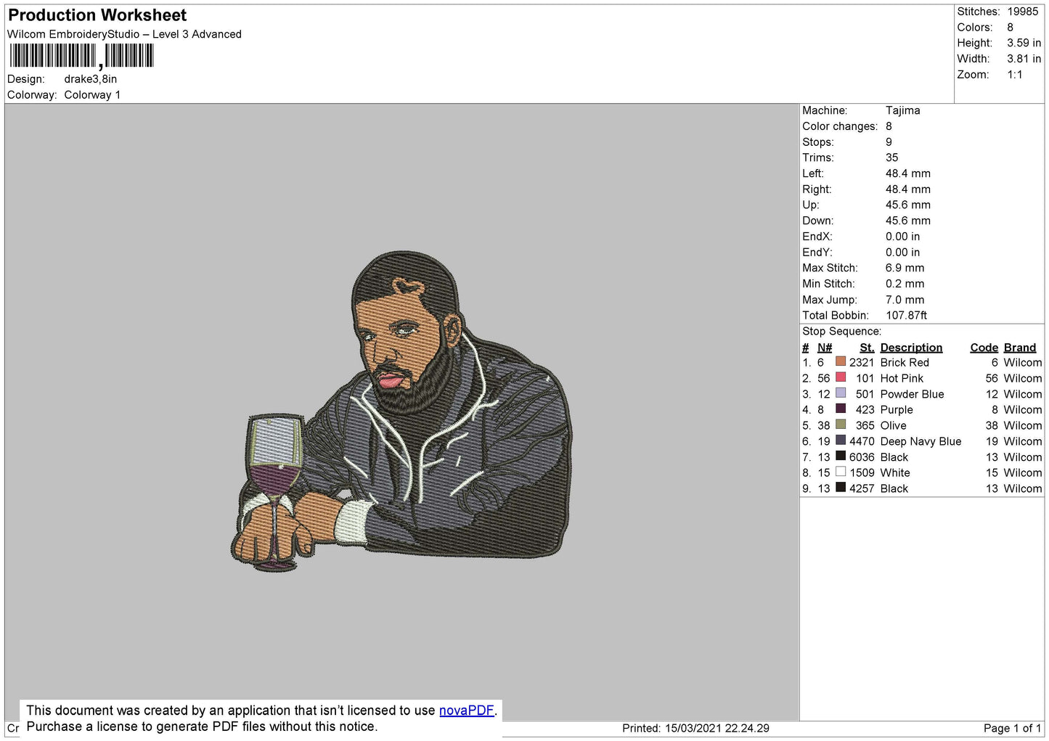Click the Deep Navy Blue description text
1049x741 pixels.
[921, 441]
